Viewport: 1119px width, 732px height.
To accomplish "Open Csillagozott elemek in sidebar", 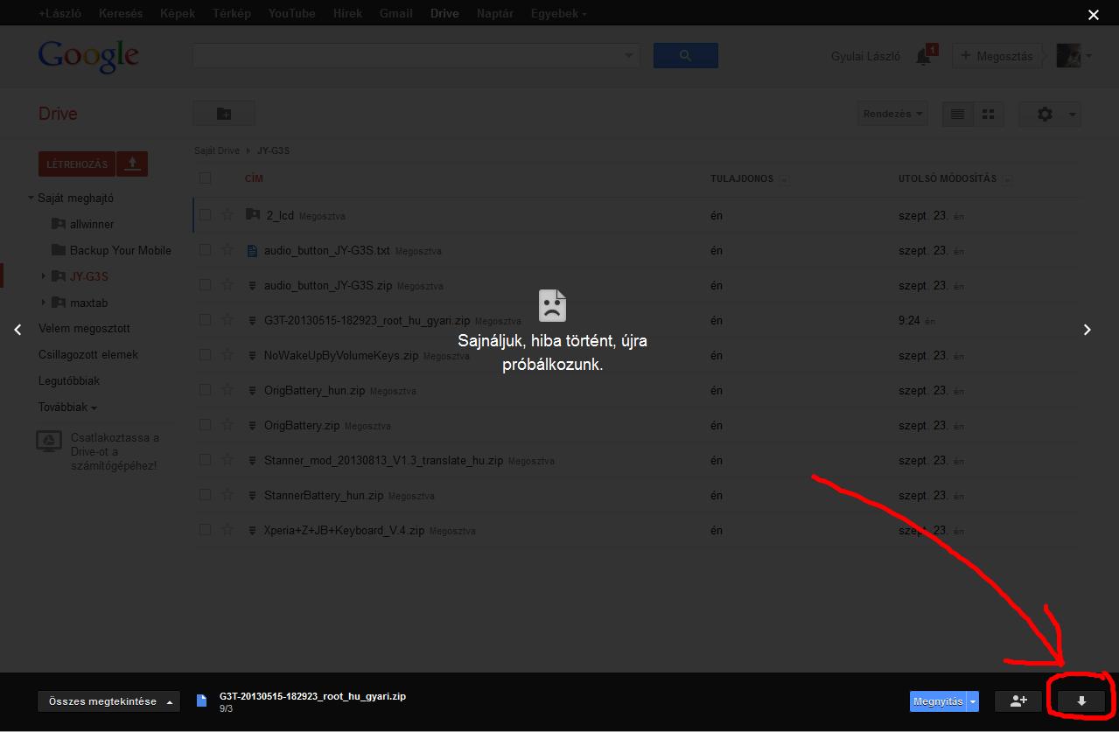I will [88, 355].
